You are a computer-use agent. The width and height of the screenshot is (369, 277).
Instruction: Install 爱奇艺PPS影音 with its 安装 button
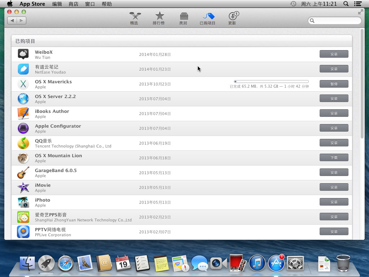(334, 217)
